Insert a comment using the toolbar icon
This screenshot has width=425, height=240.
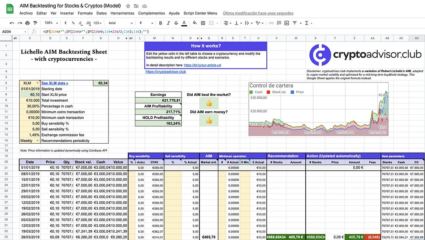click(279, 23)
